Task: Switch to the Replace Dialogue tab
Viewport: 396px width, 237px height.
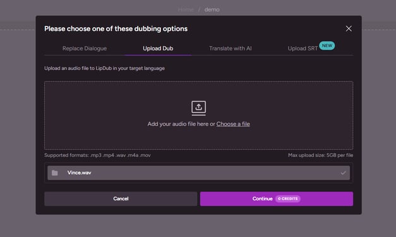Action: pos(85,48)
